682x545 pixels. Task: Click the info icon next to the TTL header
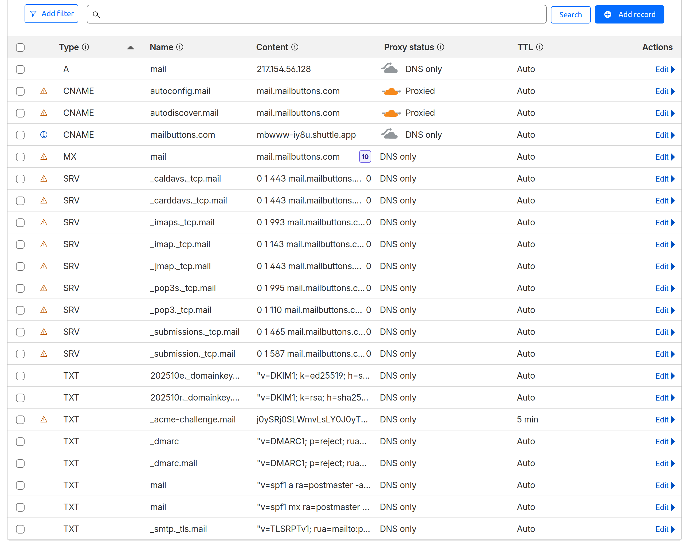540,47
